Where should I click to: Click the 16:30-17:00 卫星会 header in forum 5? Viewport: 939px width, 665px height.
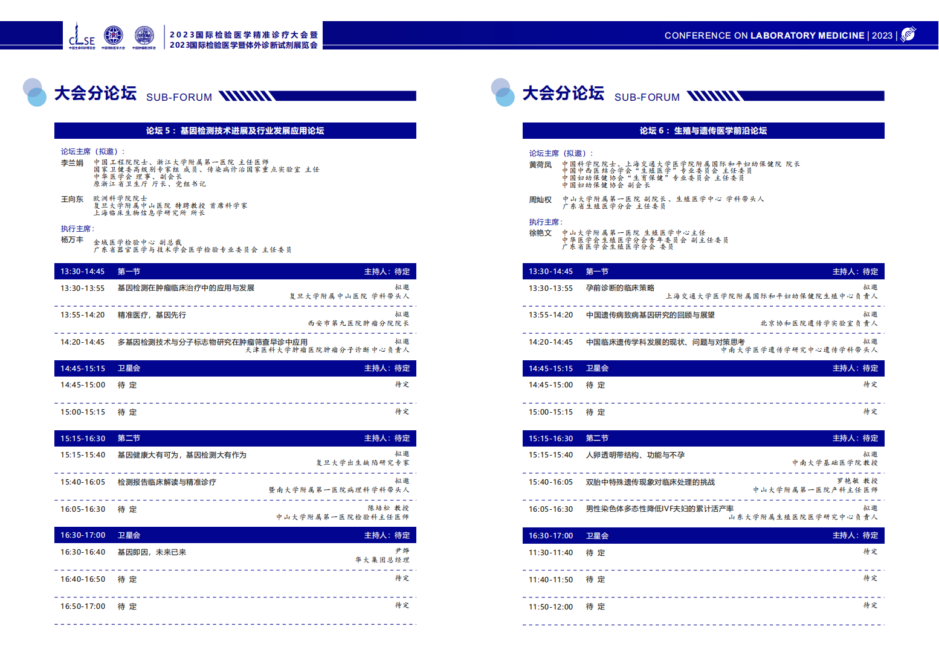235,535
